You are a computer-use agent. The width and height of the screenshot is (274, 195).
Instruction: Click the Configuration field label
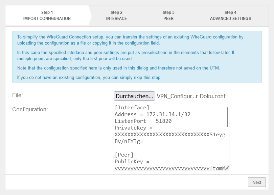(x=30, y=110)
